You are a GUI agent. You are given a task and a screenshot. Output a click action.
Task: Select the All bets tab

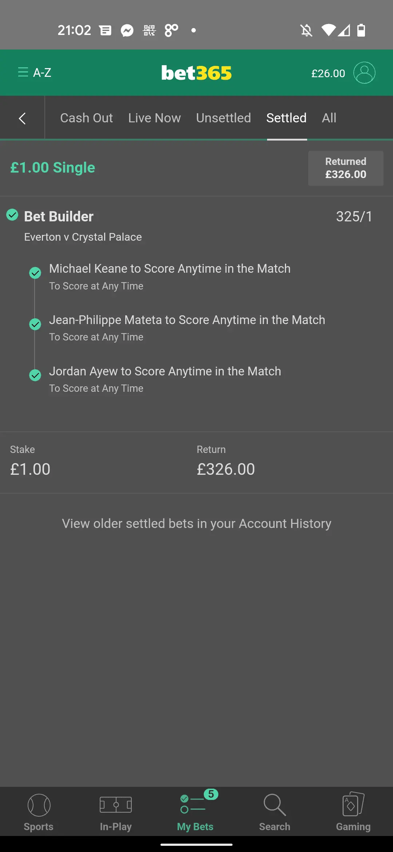329,118
